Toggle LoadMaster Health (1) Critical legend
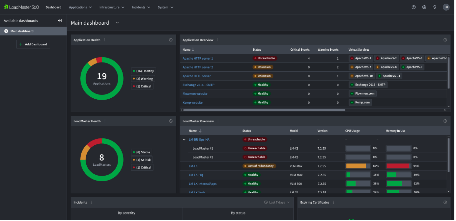Screen dimensions: 456x221 pyautogui.click(x=143, y=168)
